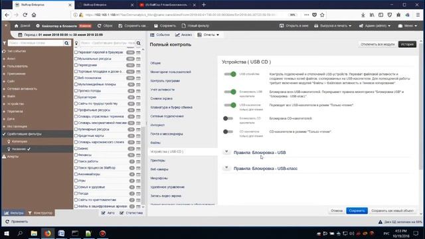Viewport: 425px width, 239px height.
Task: Switch to the Конструктор tab
Action: click(x=41, y=213)
